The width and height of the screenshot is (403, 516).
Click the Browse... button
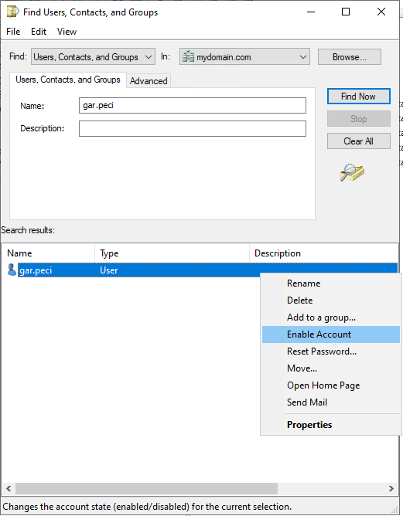pyautogui.click(x=350, y=57)
